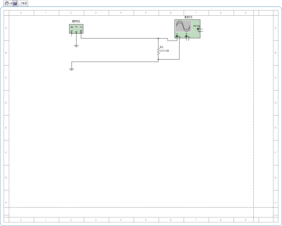Select the sine wave symbol on XFG1
282x226 pixels.
76,27
